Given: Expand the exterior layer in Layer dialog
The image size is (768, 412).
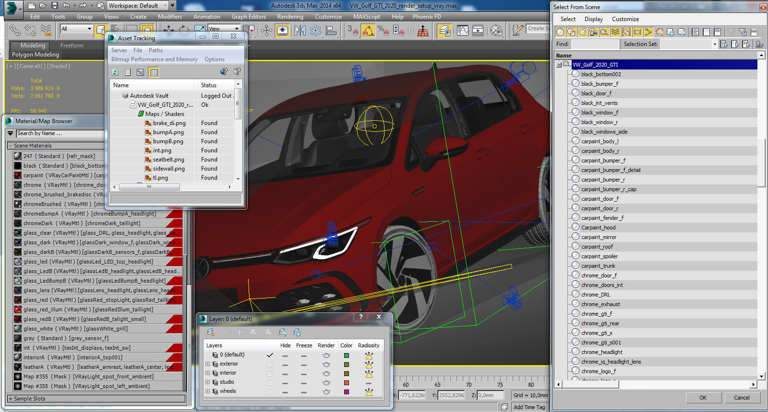Looking at the screenshot, I should coord(208,364).
